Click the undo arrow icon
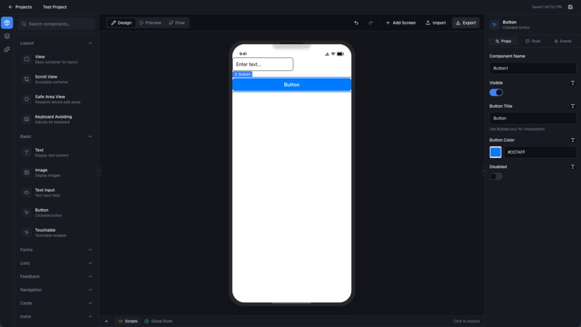 click(356, 23)
